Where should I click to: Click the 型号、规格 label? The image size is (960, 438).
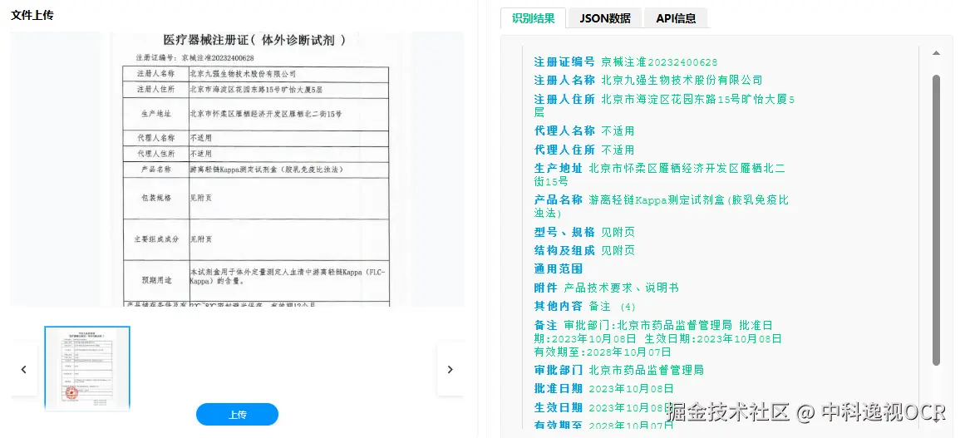pyautogui.click(x=564, y=232)
